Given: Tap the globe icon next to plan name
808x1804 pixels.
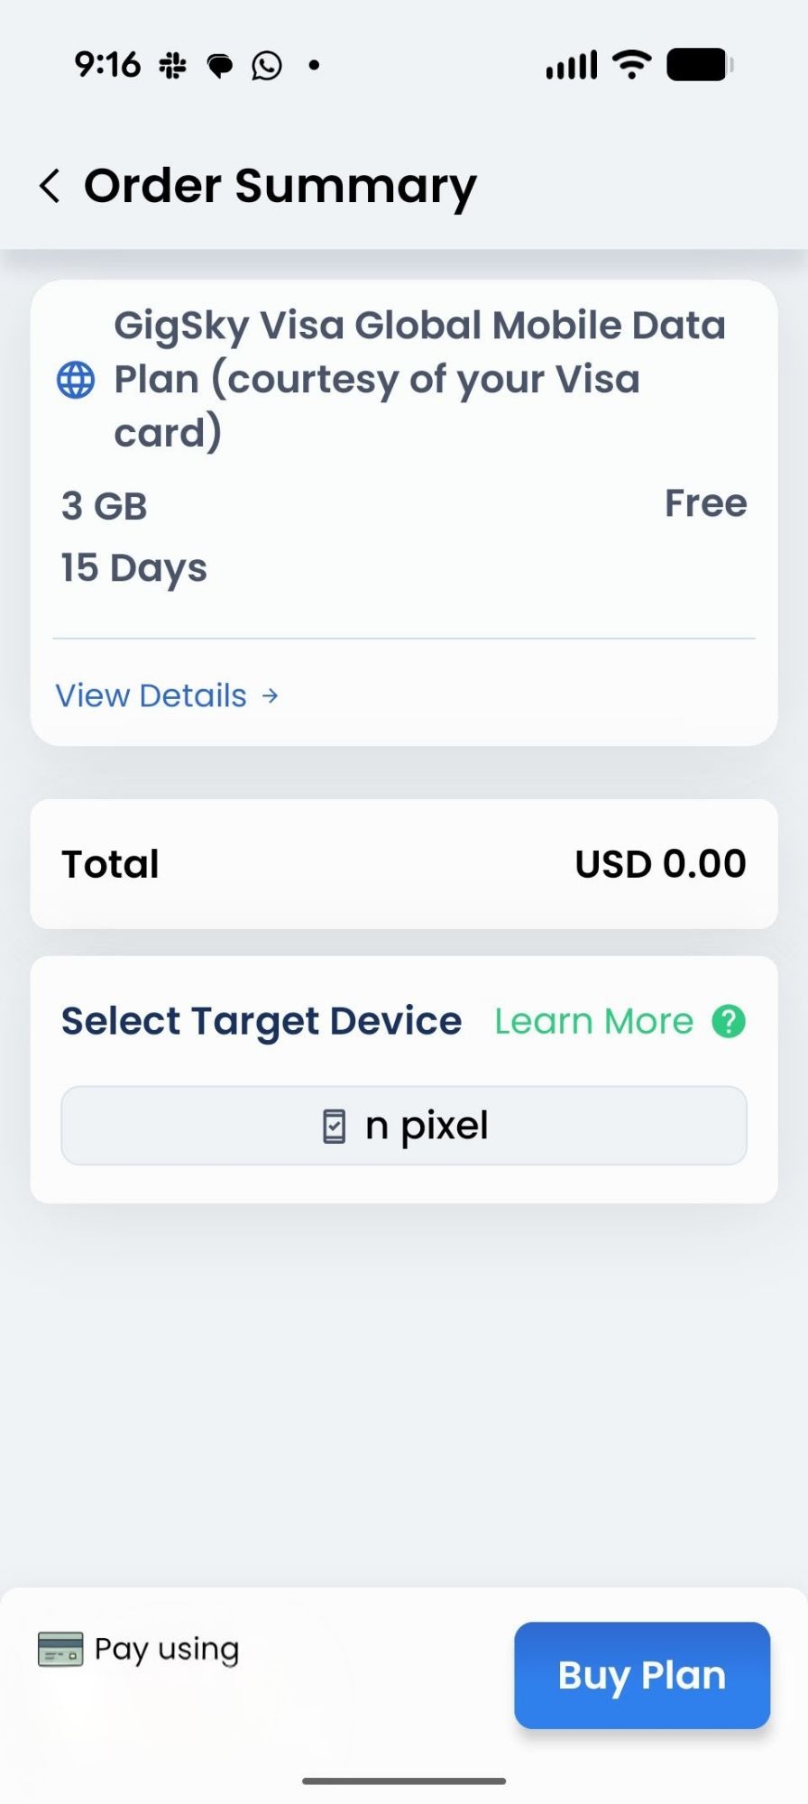Looking at the screenshot, I should (x=76, y=380).
